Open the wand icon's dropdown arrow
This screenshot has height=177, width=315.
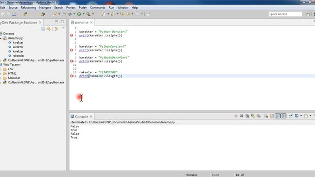point(59,14)
